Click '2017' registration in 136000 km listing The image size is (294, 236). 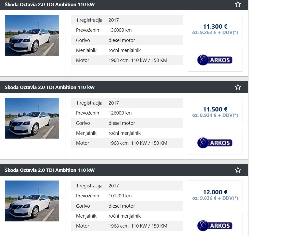[114, 20]
